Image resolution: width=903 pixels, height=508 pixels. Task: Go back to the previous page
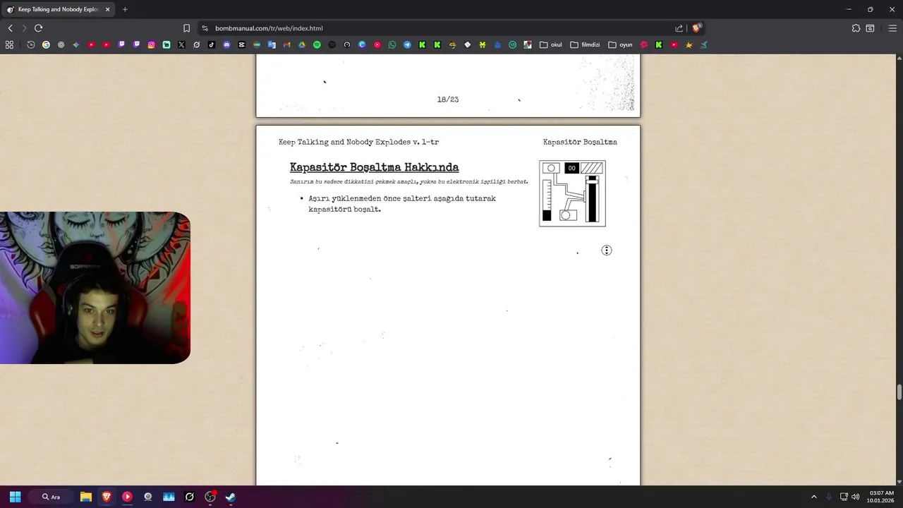(10, 28)
